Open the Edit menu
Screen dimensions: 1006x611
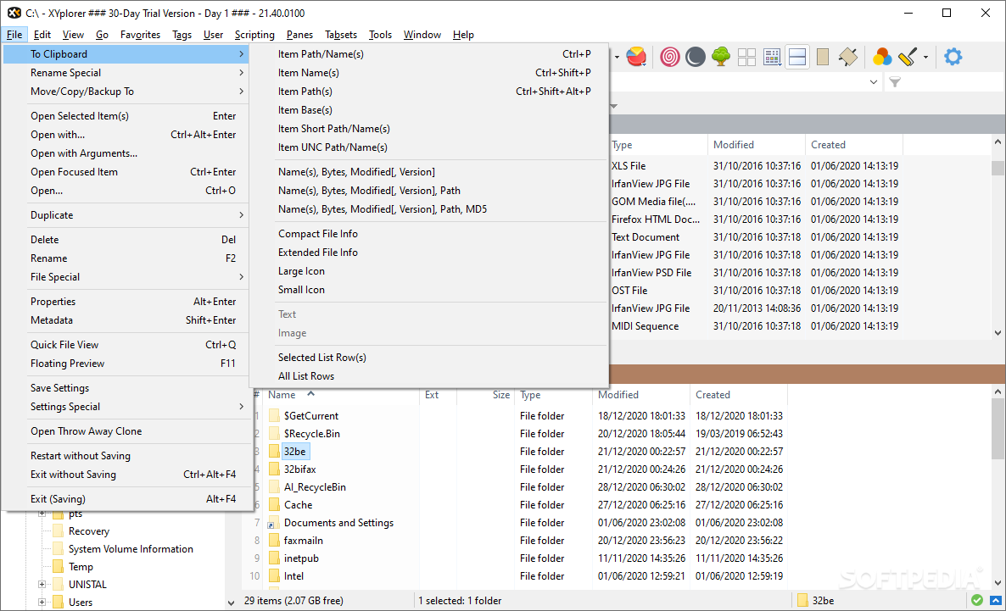(42, 35)
